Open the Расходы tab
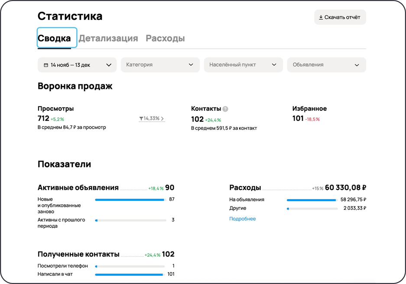 165,38
